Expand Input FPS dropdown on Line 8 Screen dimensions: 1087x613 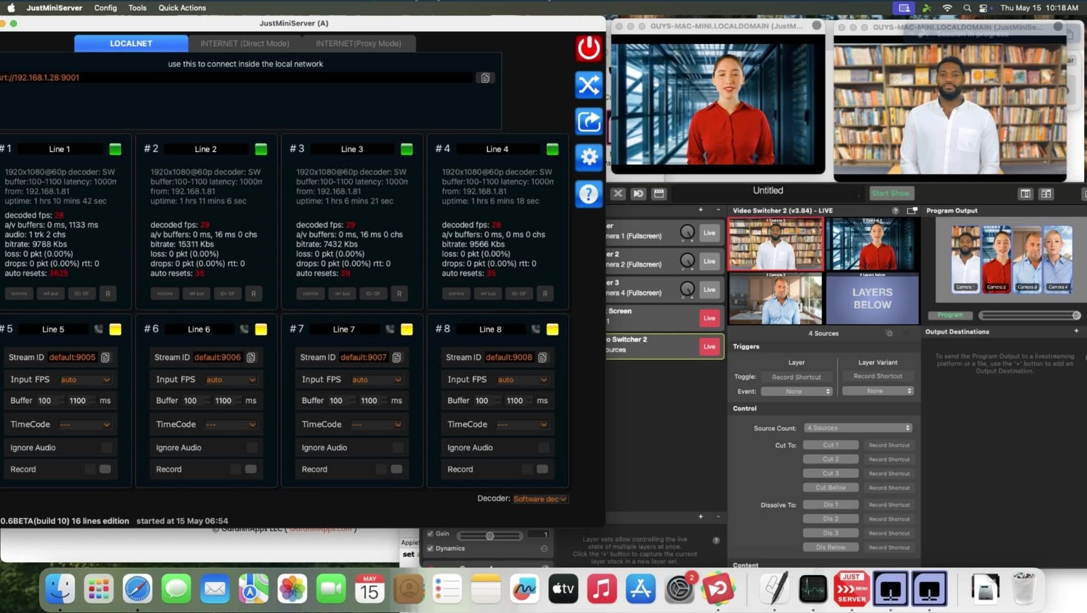click(x=522, y=380)
